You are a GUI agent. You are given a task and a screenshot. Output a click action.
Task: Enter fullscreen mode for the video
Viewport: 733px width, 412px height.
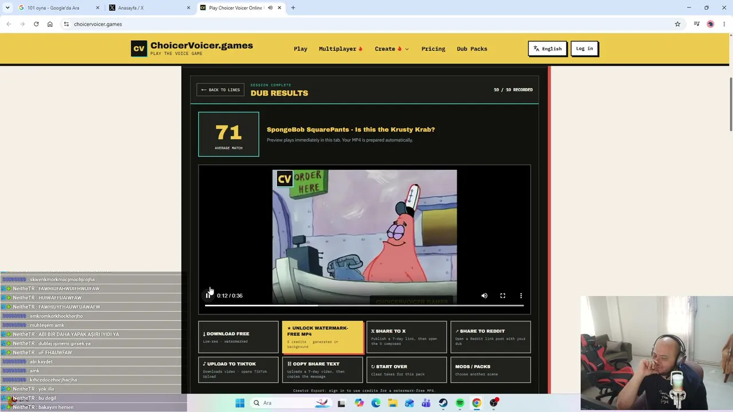tap(503, 296)
